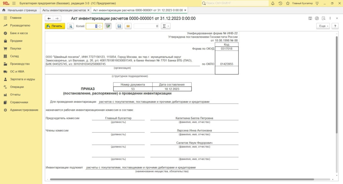This screenshot has height=184, width=343.
Task: Click the Администрирование gear icon
Action: 5,110
